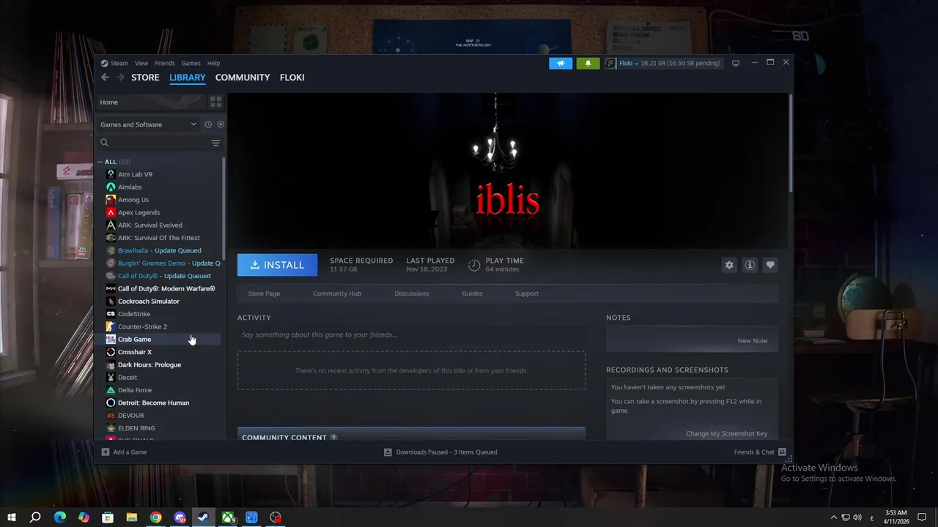Screen dimensions: 938x527
Task: Show iblis game info icon
Action: tap(750, 265)
